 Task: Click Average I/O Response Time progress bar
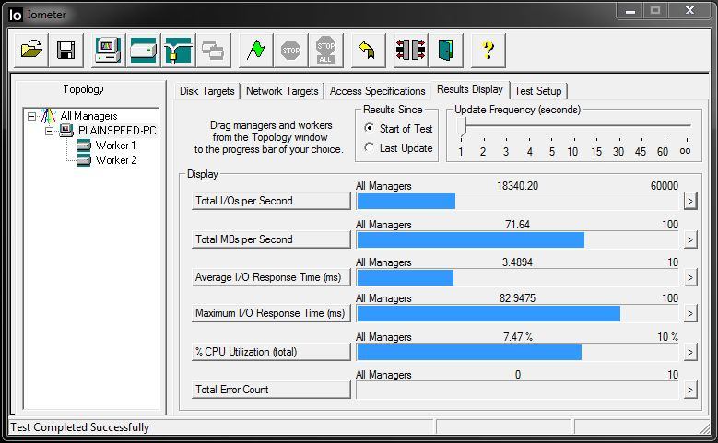tap(517, 278)
